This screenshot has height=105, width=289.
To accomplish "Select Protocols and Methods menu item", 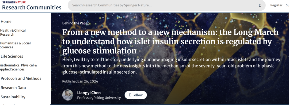I will point(21,78).
